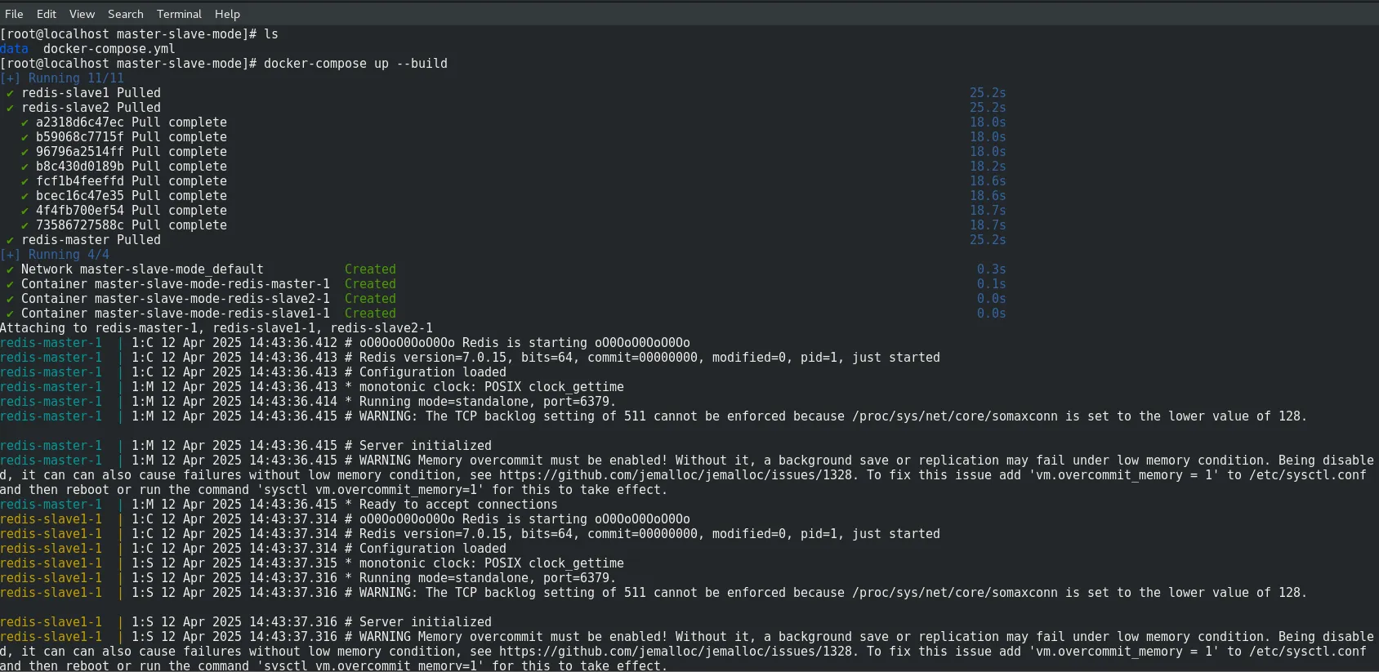Click the 'Running 4/4' status text
The image size is (1379, 672).
(x=69, y=255)
